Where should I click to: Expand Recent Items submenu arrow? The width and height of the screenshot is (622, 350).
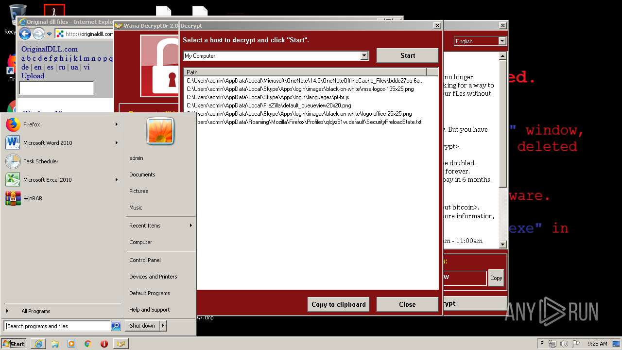191,226
